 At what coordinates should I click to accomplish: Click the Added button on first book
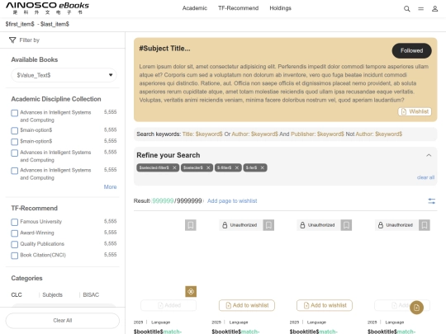(x=168, y=305)
